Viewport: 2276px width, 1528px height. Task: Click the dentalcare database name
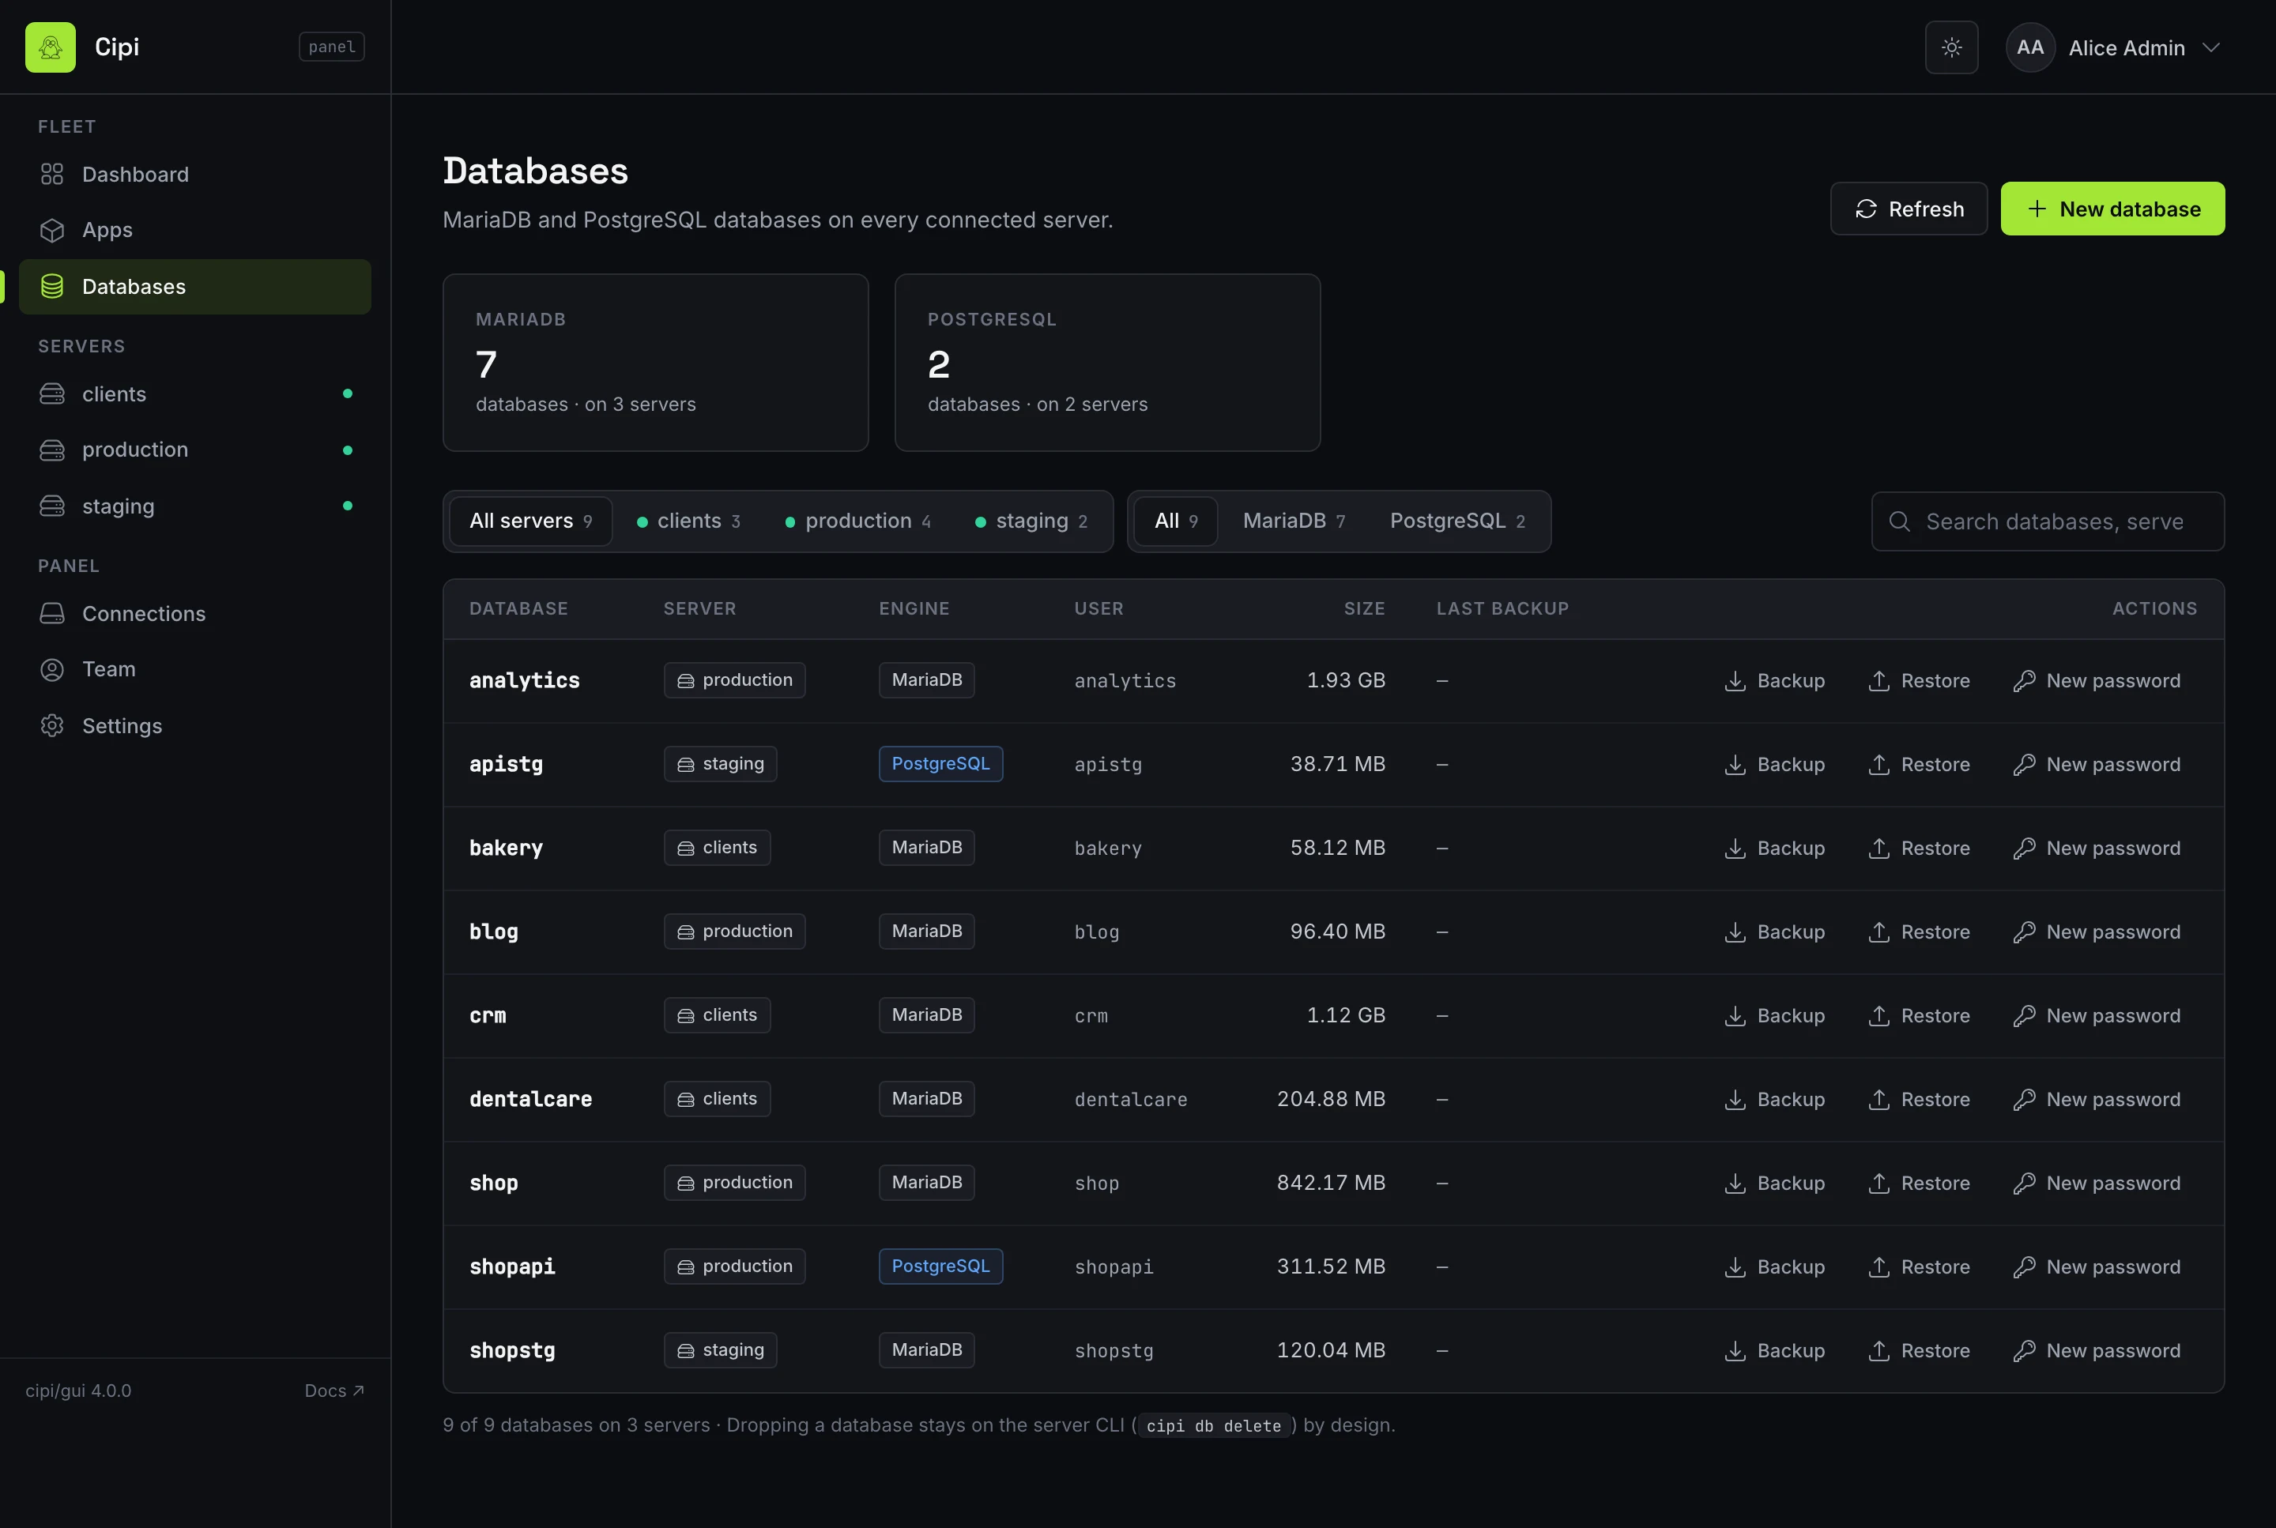pyautogui.click(x=530, y=1099)
